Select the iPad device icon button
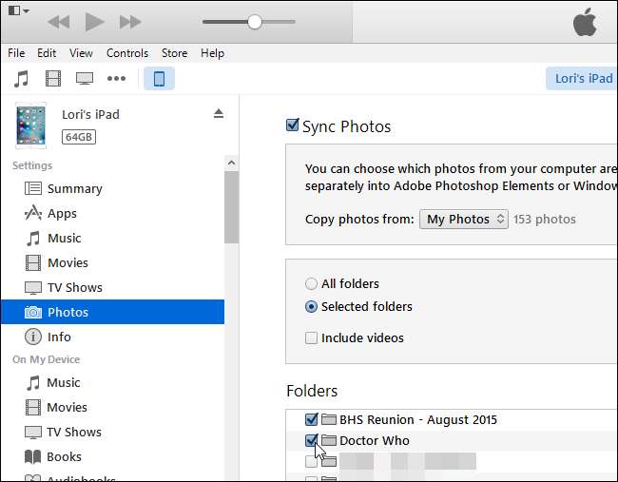This screenshot has width=618, height=482. tap(159, 78)
